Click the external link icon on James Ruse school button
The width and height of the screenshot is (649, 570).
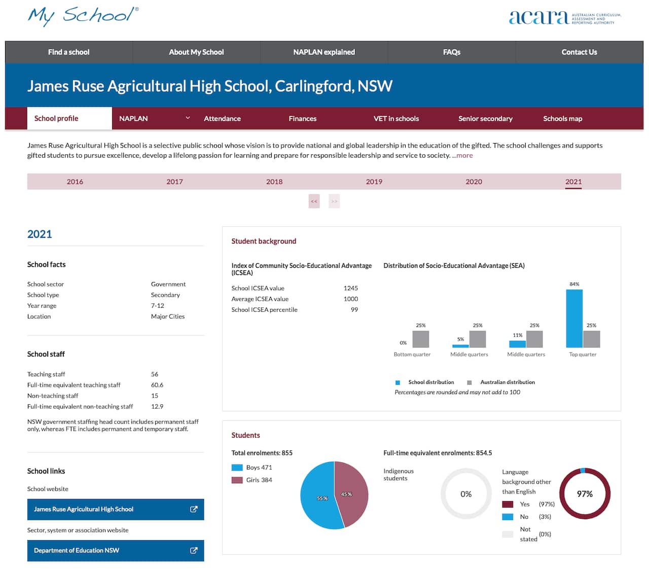[194, 509]
